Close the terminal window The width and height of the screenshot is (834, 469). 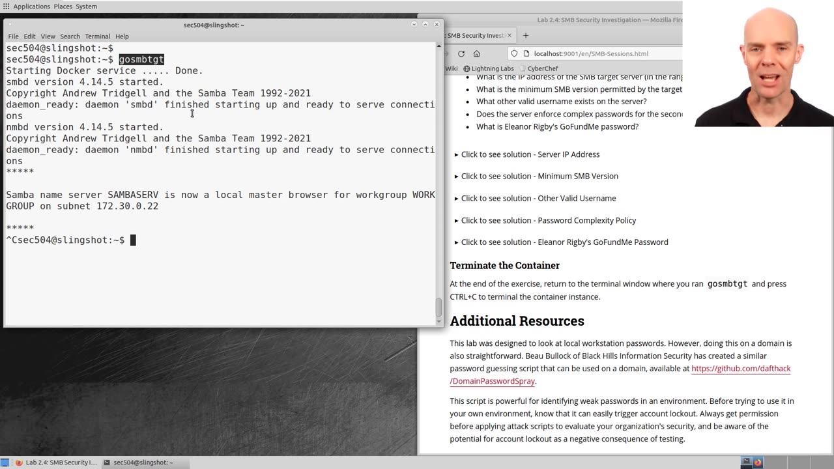437,25
